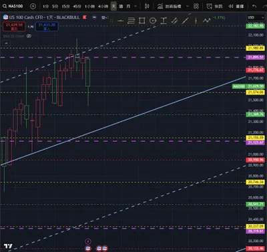The height and width of the screenshot is (252, 267).
Task: Toggle SMA 20 close visibility eye
Action: click(x=29, y=36)
